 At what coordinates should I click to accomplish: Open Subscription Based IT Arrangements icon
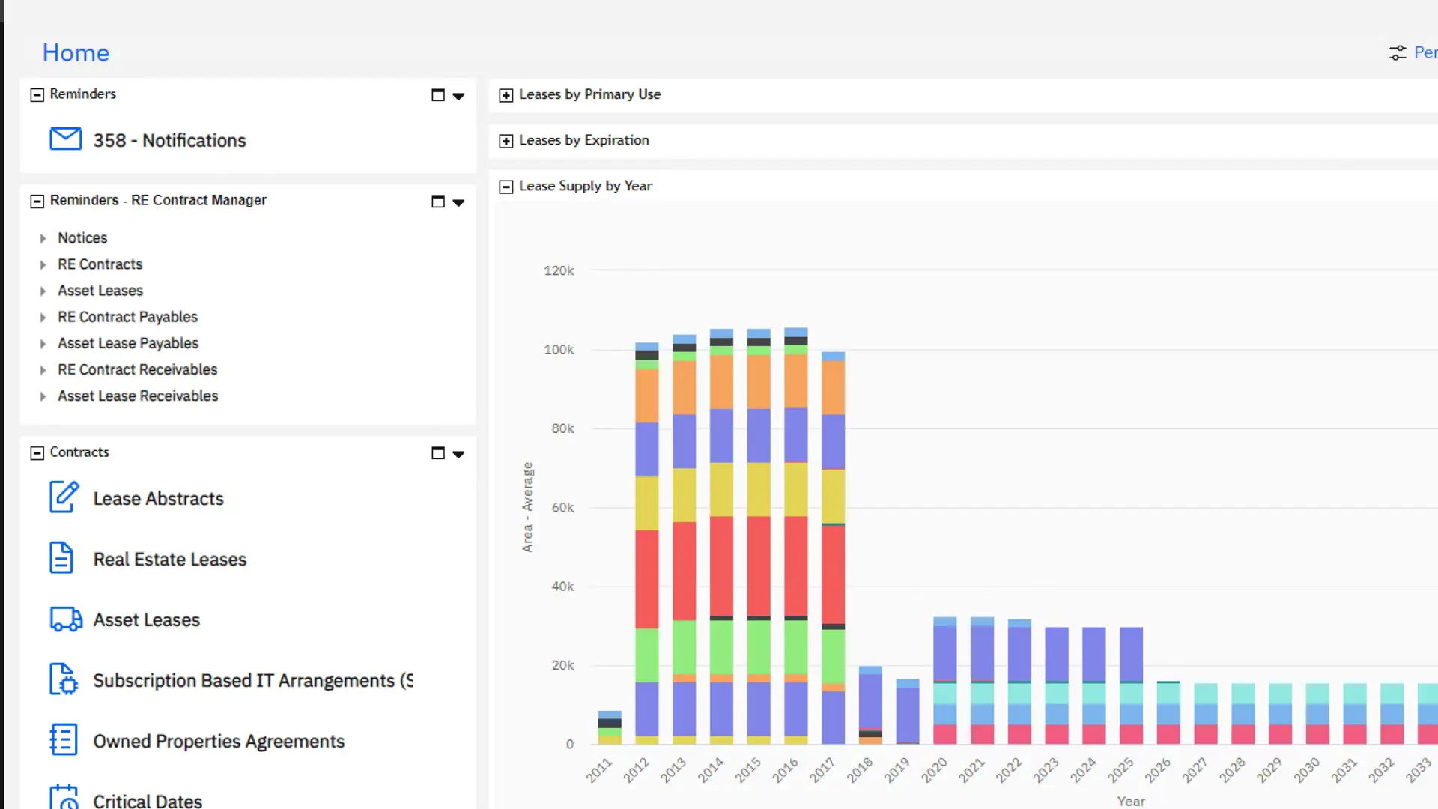[64, 679]
